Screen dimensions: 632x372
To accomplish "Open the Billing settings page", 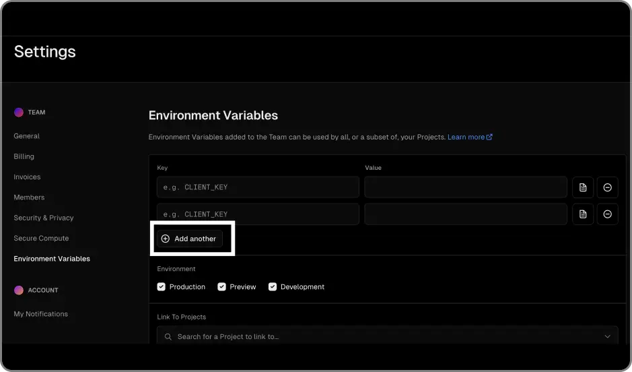I will pyautogui.click(x=24, y=156).
